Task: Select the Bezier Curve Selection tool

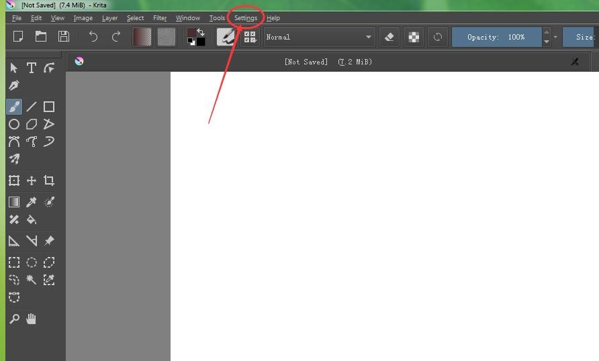Action: [14, 297]
